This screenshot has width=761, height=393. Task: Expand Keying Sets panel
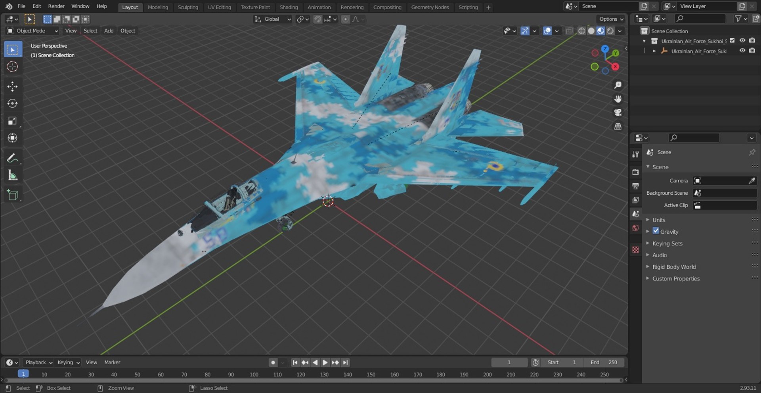tap(667, 243)
